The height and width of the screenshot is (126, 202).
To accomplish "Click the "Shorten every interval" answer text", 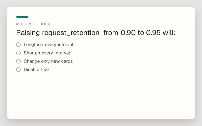I will (47, 53).
